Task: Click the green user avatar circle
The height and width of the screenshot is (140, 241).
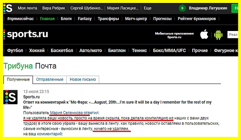Action: coord(182,8)
